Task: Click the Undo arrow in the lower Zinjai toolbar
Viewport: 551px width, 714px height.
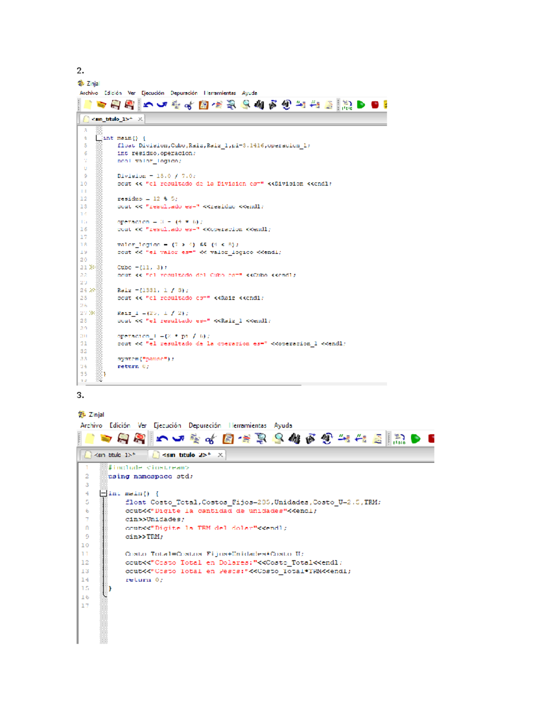Action: pyautogui.click(x=162, y=439)
